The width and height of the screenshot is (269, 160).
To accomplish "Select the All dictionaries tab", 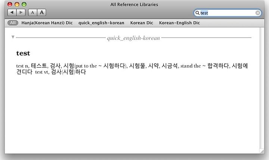I will tap(13, 23).
